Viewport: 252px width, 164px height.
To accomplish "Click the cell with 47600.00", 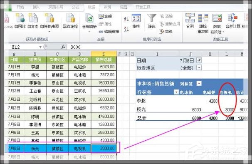I will coord(104,117).
